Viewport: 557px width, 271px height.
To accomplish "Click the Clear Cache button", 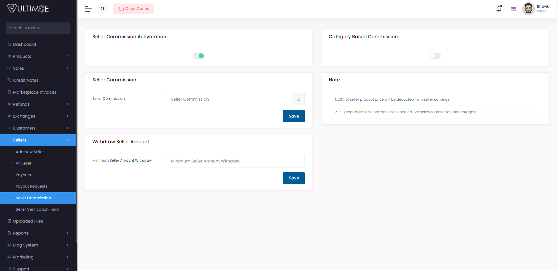I will pos(134,9).
